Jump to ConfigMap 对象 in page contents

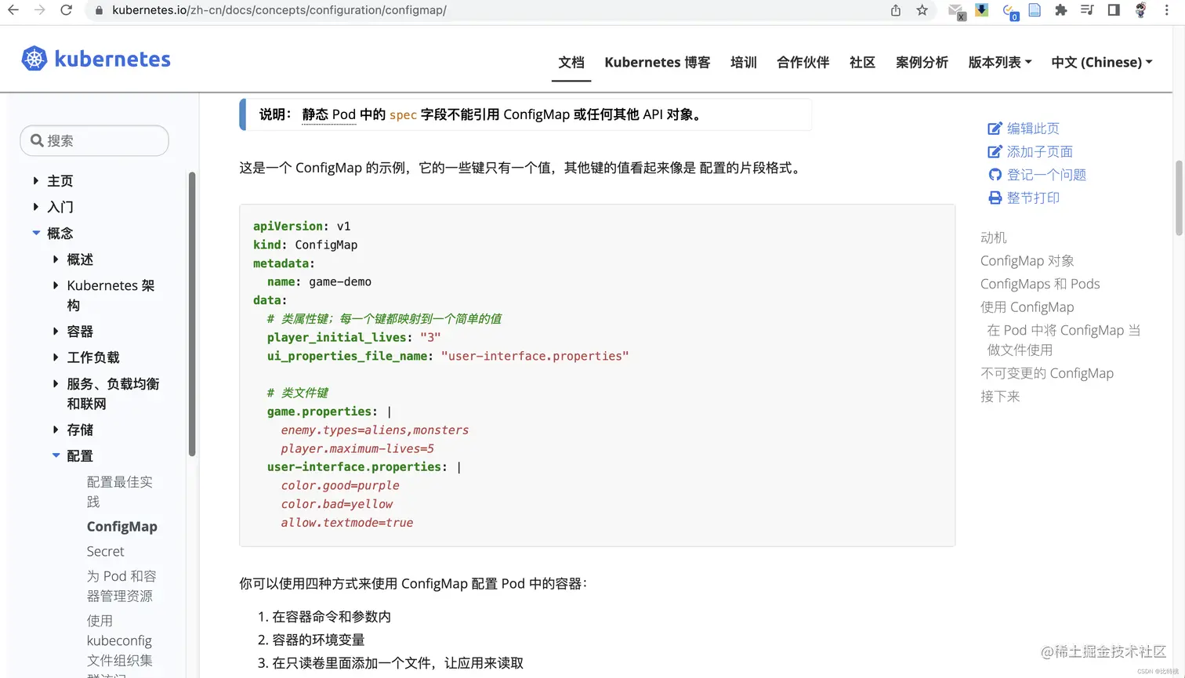coord(1027,261)
